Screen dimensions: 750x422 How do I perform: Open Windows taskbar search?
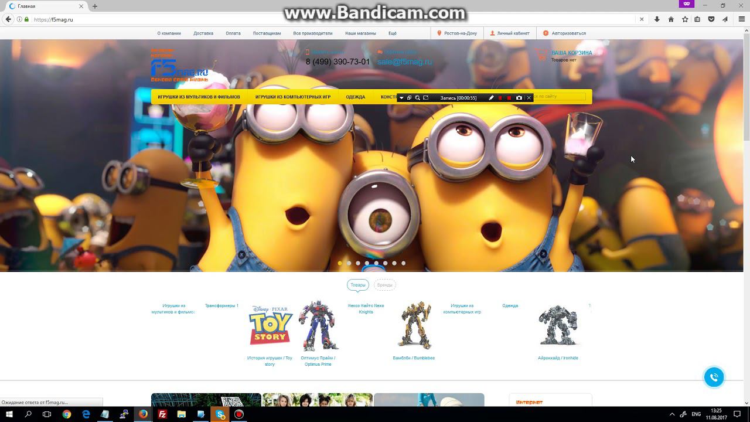[28, 414]
